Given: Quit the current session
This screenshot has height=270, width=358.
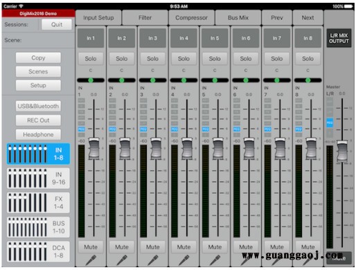Looking at the screenshot, I should [57, 24].
